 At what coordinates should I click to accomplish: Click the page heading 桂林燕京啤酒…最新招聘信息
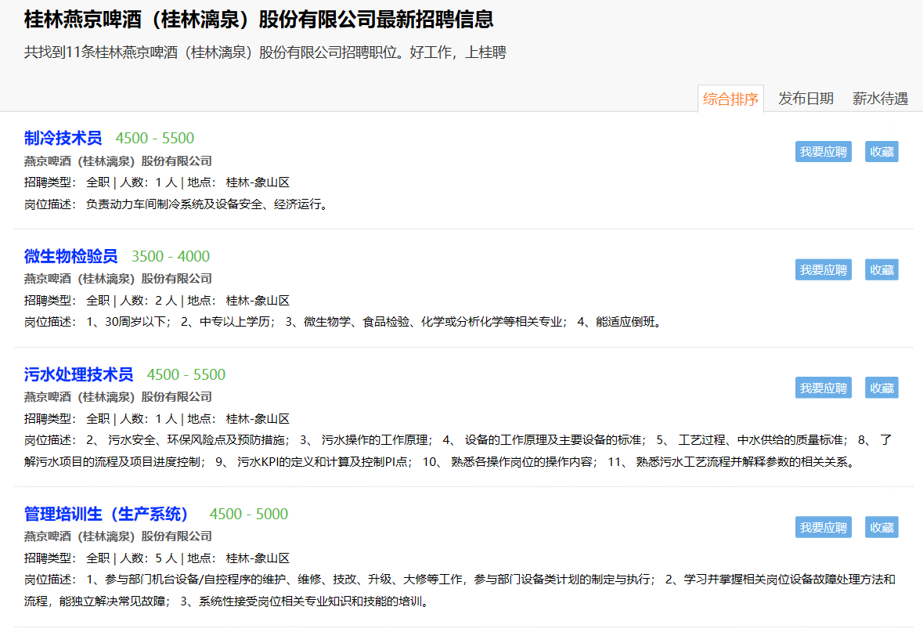(x=259, y=20)
